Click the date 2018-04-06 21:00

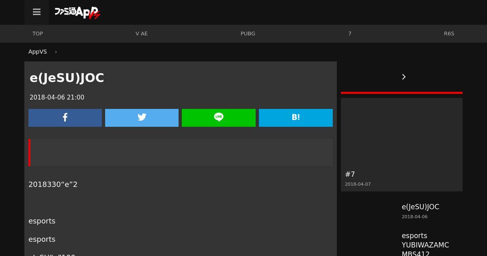click(x=57, y=98)
